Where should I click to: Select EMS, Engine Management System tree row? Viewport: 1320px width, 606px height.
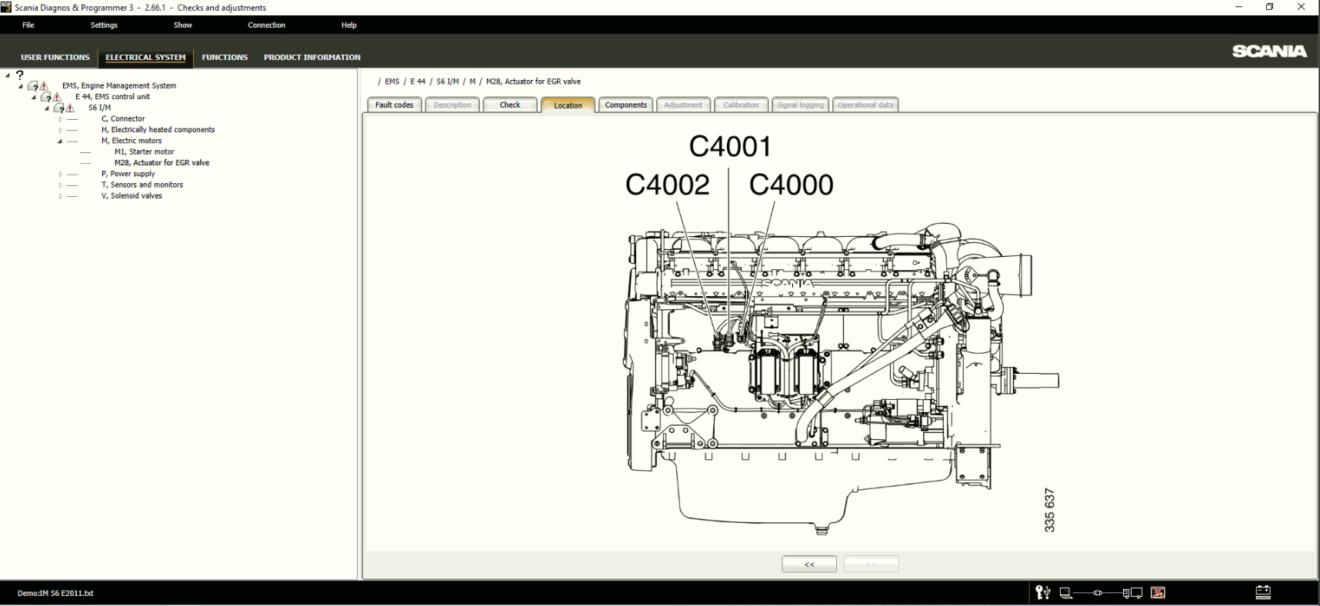[x=119, y=86]
